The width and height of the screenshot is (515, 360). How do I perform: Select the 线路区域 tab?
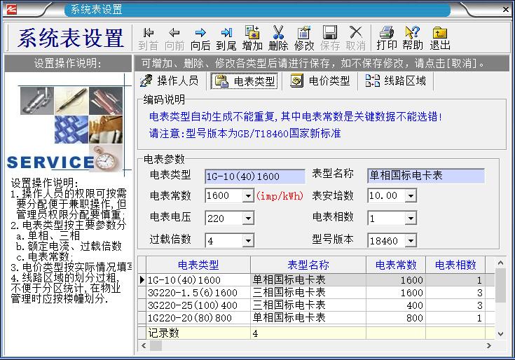(397, 81)
